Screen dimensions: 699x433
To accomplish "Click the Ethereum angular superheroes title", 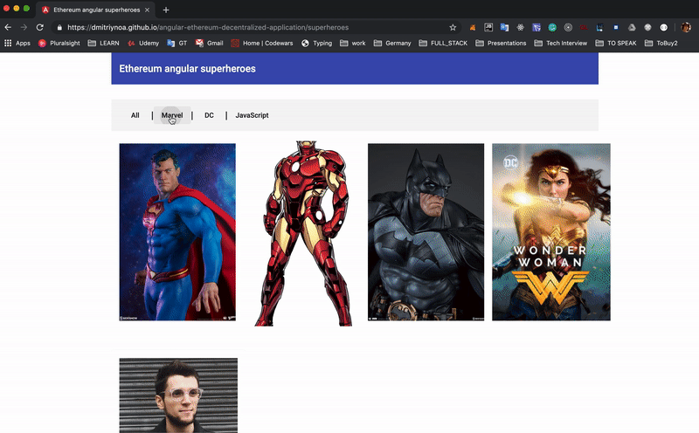I will click(187, 69).
